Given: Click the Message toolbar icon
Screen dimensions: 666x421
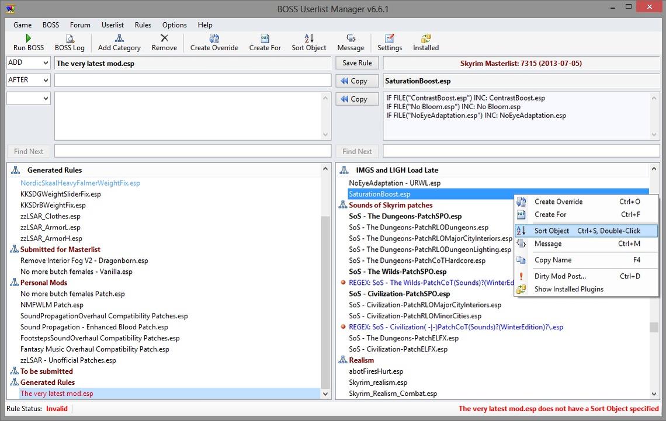Looking at the screenshot, I should click(x=351, y=39).
